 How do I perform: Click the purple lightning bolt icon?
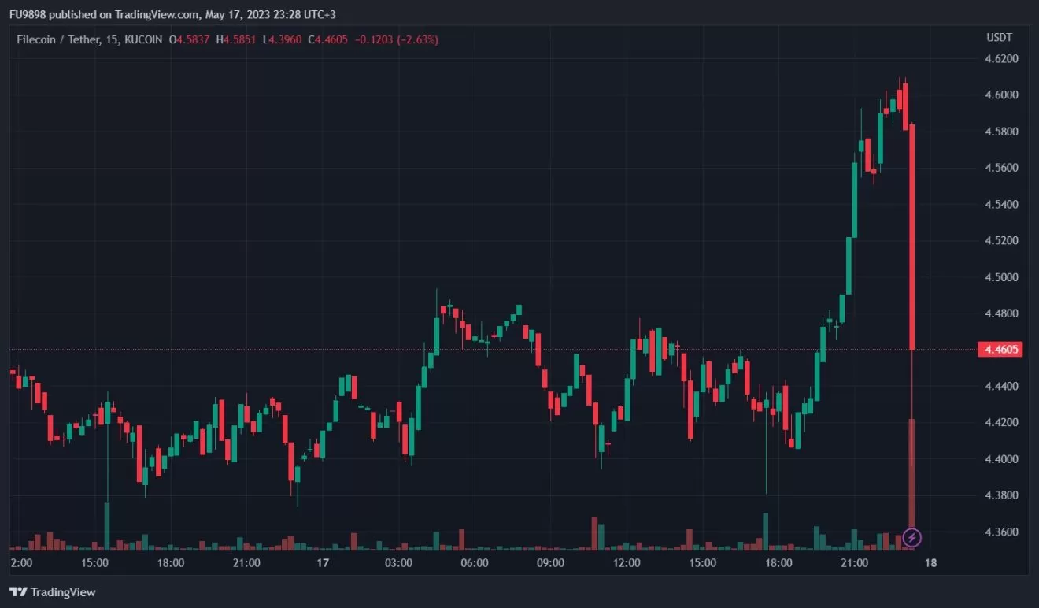(911, 538)
